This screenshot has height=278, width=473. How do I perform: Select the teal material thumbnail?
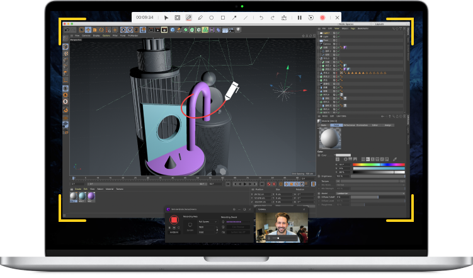[83, 197]
